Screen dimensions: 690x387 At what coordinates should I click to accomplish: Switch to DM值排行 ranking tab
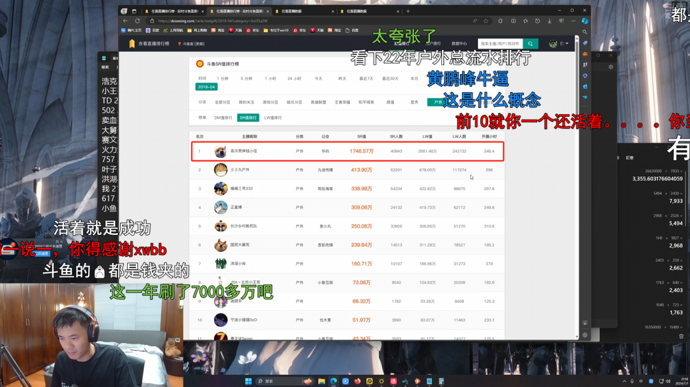click(x=223, y=118)
